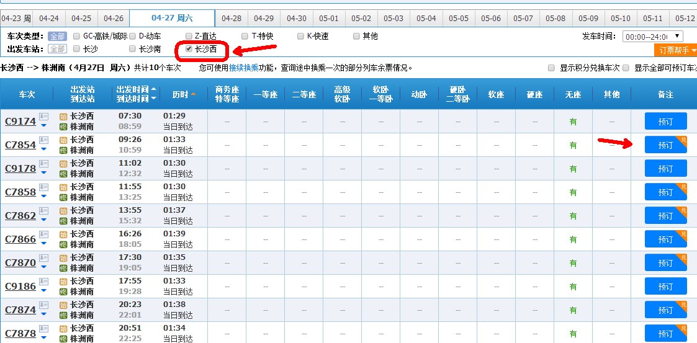
Task: Toggle the T-特快 train type checkbox
Action: pos(245,36)
